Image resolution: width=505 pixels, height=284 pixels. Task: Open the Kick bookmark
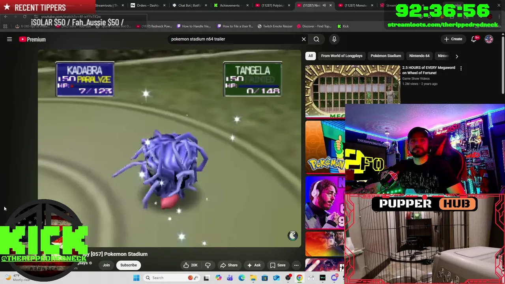[343, 26]
